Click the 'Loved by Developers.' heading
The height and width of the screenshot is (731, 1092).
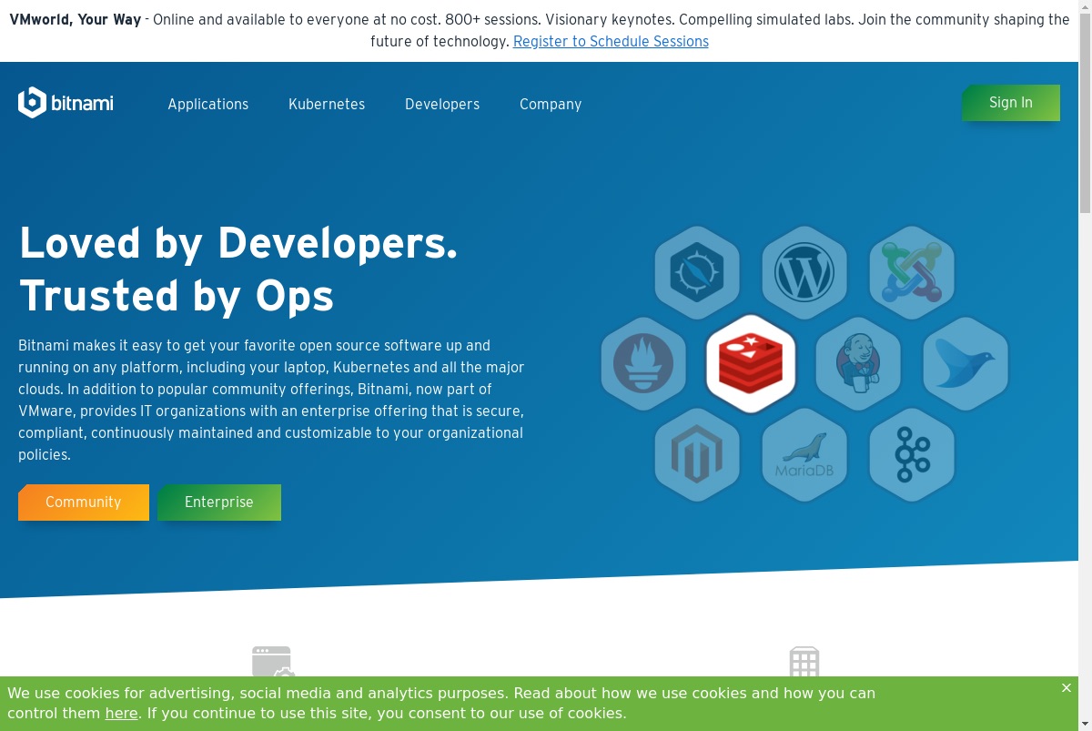click(238, 243)
